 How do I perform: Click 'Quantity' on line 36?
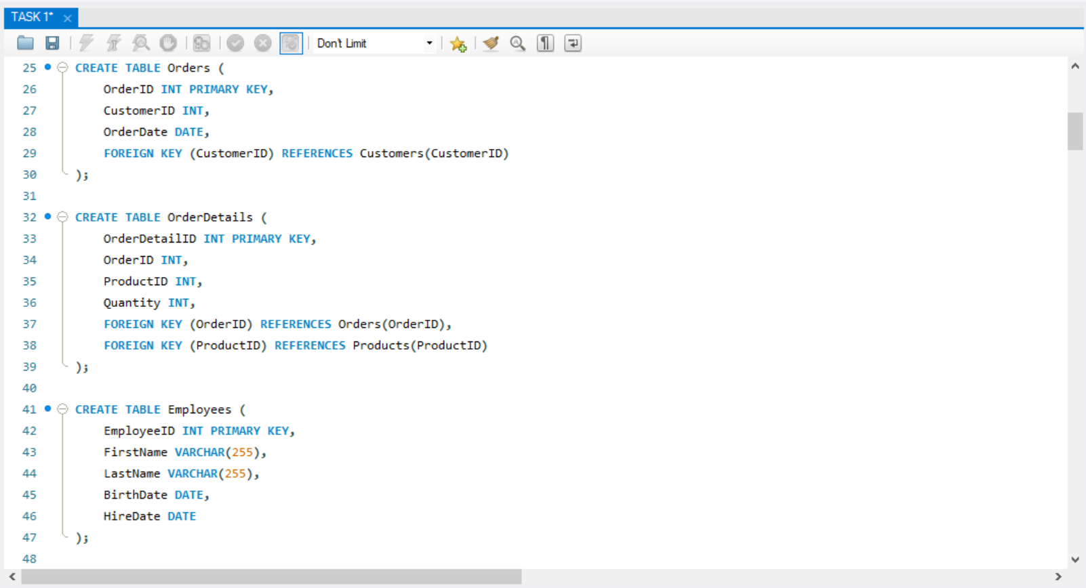click(x=132, y=303)
